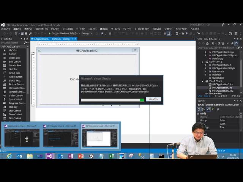Select the MFCApplication2 window thumbnail

tap(100, 136)
